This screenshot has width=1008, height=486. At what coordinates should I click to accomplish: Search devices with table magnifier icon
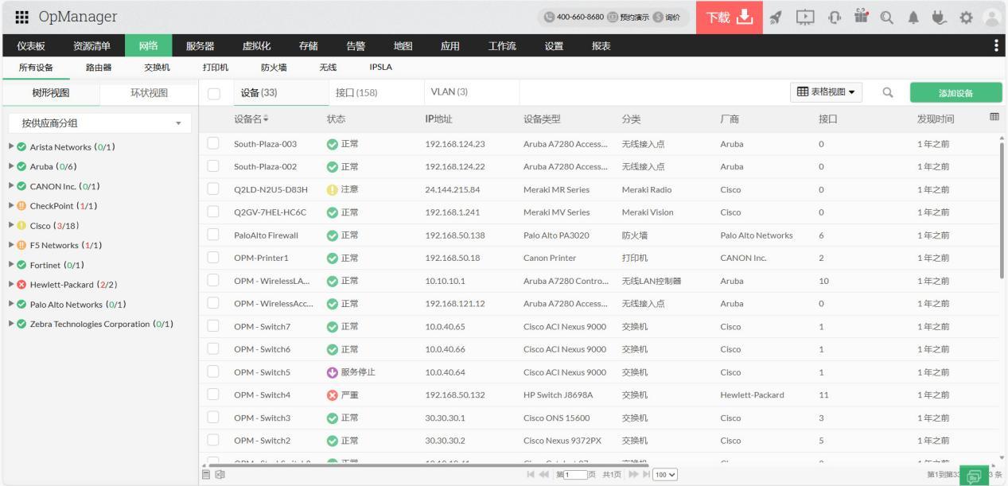[888, 93]
